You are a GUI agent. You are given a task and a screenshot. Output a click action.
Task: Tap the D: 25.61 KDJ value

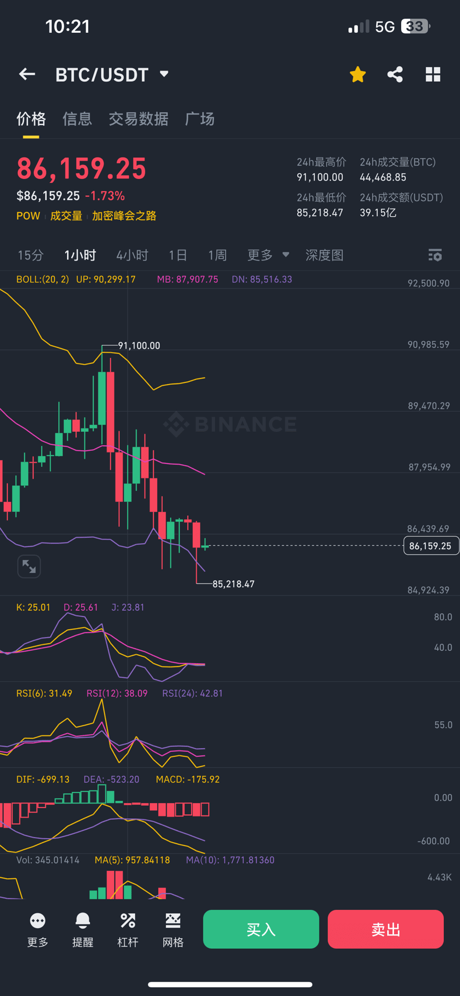(81, 607)
